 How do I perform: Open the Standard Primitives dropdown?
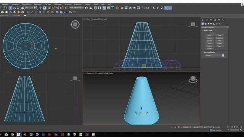215,27
